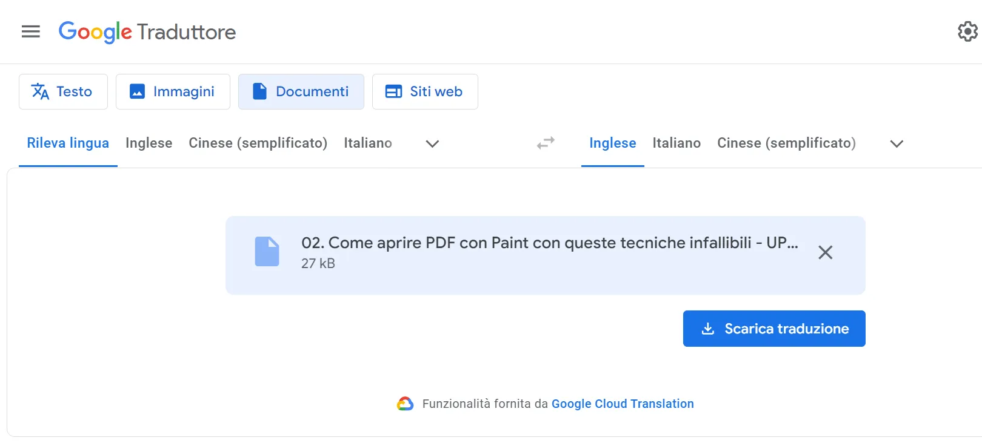Image resolution: width=982 pixels, height=446 pixels.
Task: Select Italiano as the target language
Action: point(676,143)
